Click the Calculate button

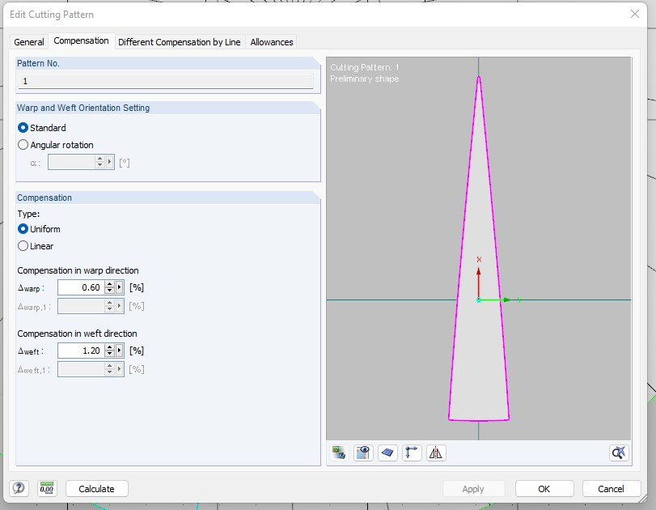96,489
